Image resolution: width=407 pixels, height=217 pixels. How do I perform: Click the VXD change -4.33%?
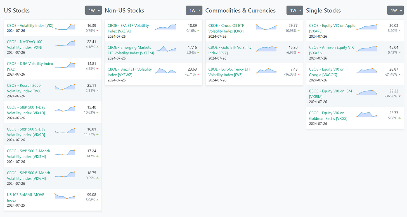click(x=90, y=69)
